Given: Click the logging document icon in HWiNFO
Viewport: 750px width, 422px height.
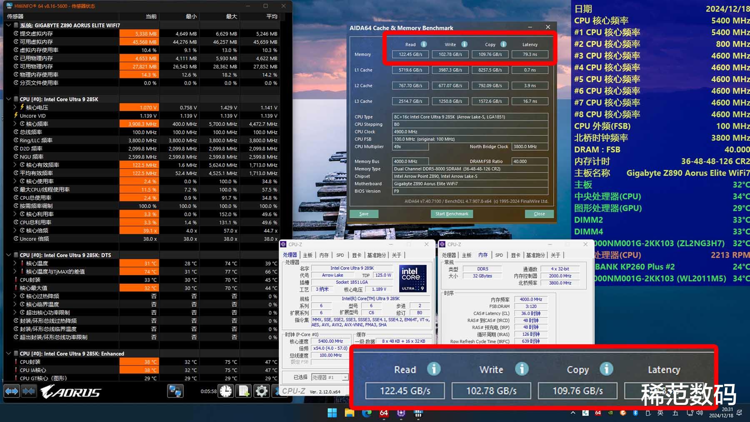Looking at the screenshot, I should pos(243,391).
